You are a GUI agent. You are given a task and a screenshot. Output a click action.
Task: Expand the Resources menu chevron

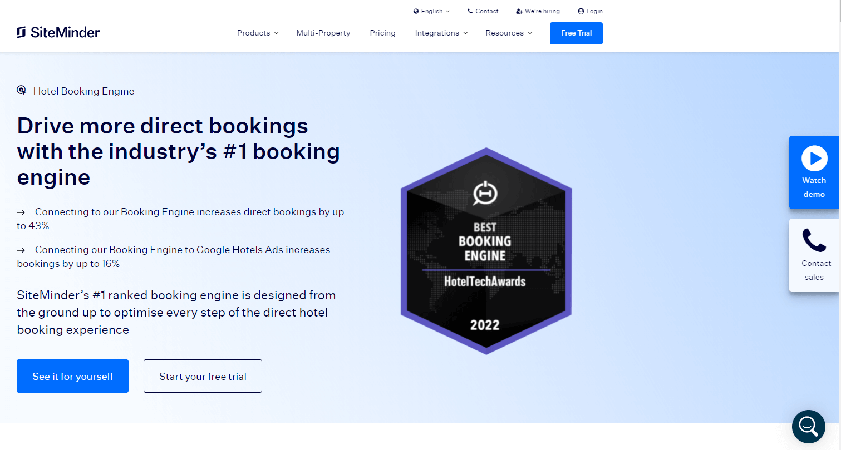tap(530, 33)
